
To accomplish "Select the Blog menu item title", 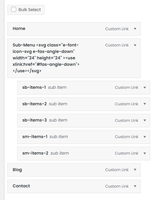I will (x=17, y=170).
